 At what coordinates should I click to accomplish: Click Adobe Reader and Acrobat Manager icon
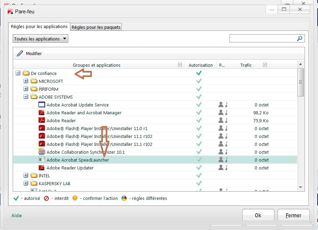42,113
